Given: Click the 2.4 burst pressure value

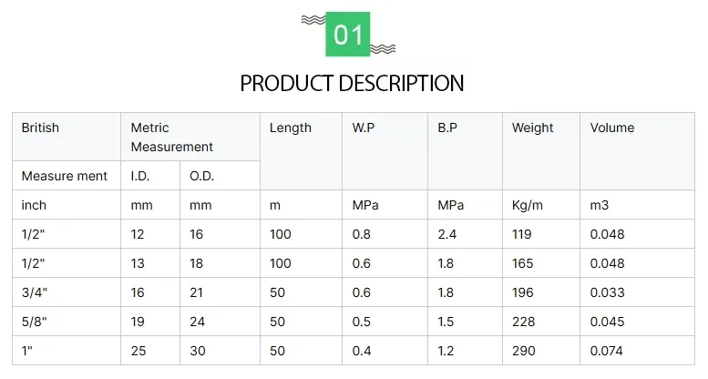Looking at the screenshot, I should pyautogui.click(x=447, y=234).
